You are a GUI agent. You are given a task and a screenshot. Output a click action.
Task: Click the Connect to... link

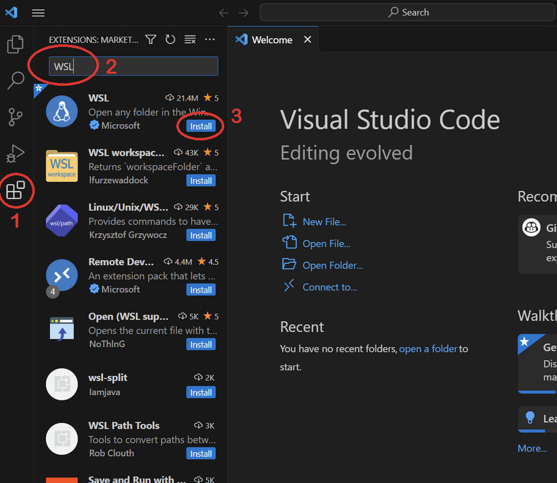(x=330, y=287)
